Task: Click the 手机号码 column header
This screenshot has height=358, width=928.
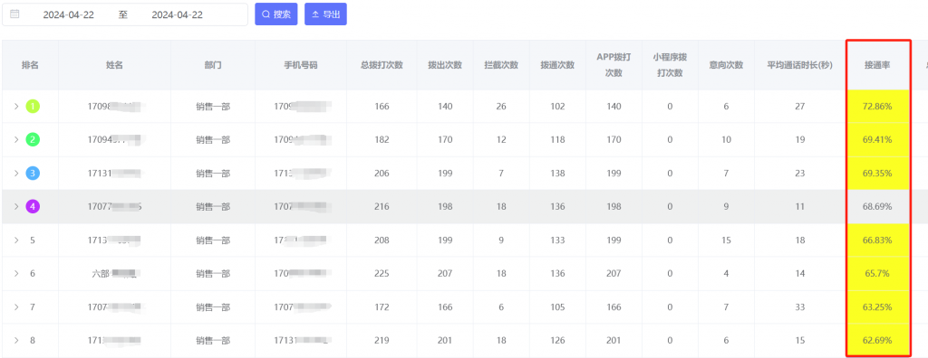Action: click(x=301, y=65)
